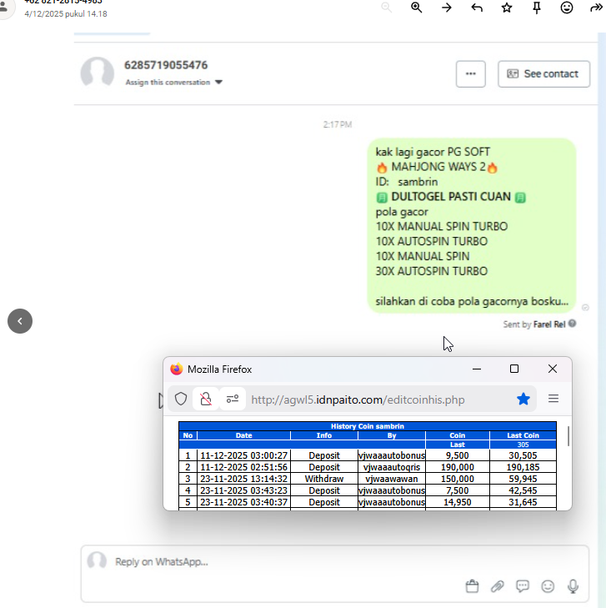Click the Info column header
Image resolution: width=606 pixels, height=608 pixels.
click(324, 435)
